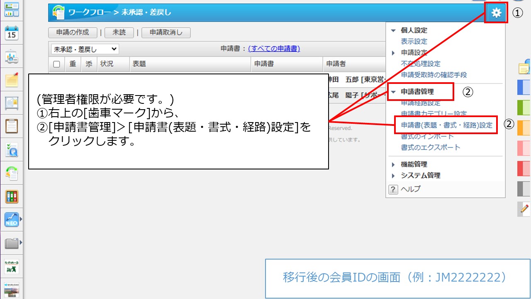The height and width of the screenshot is (299, 531).
Task: Open the presentation board sidebar icon
Action: [x=12, y=56]
